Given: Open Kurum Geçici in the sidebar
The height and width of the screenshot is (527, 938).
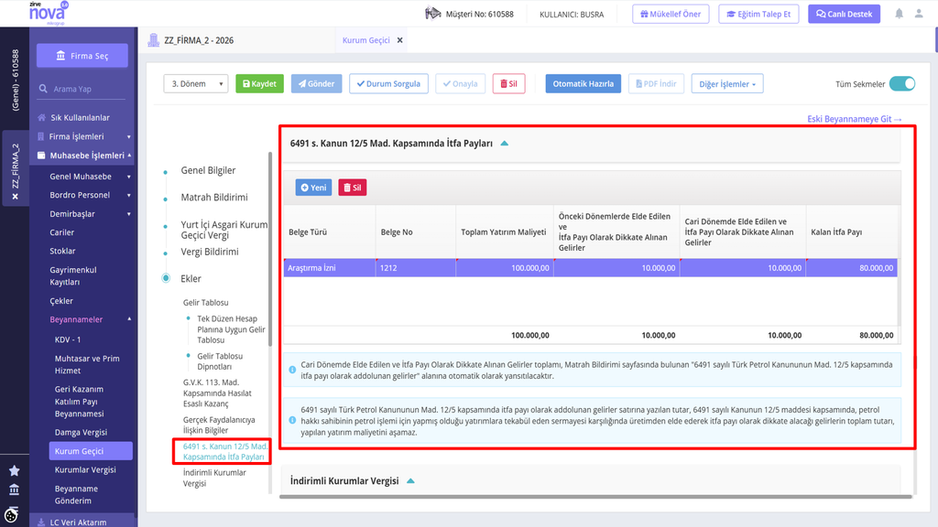Looking at the screenshot, I should click(91, 451).
